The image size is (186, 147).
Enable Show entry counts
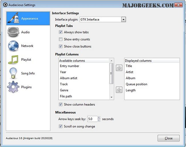(61, 39)
